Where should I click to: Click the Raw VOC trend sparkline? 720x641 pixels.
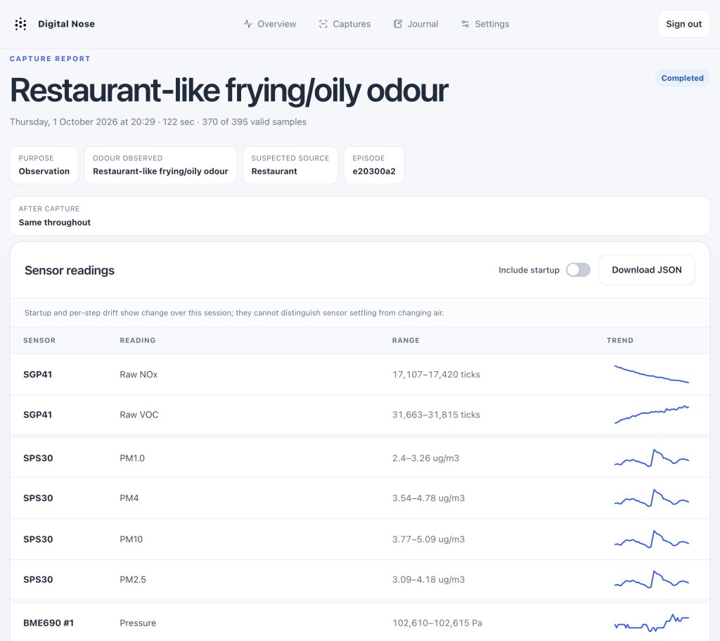pyautogui.click(x=652, y=414)
